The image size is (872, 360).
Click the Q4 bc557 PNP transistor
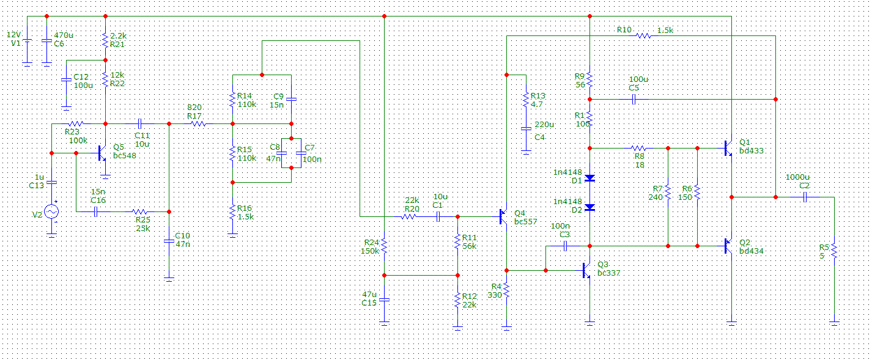503,216
